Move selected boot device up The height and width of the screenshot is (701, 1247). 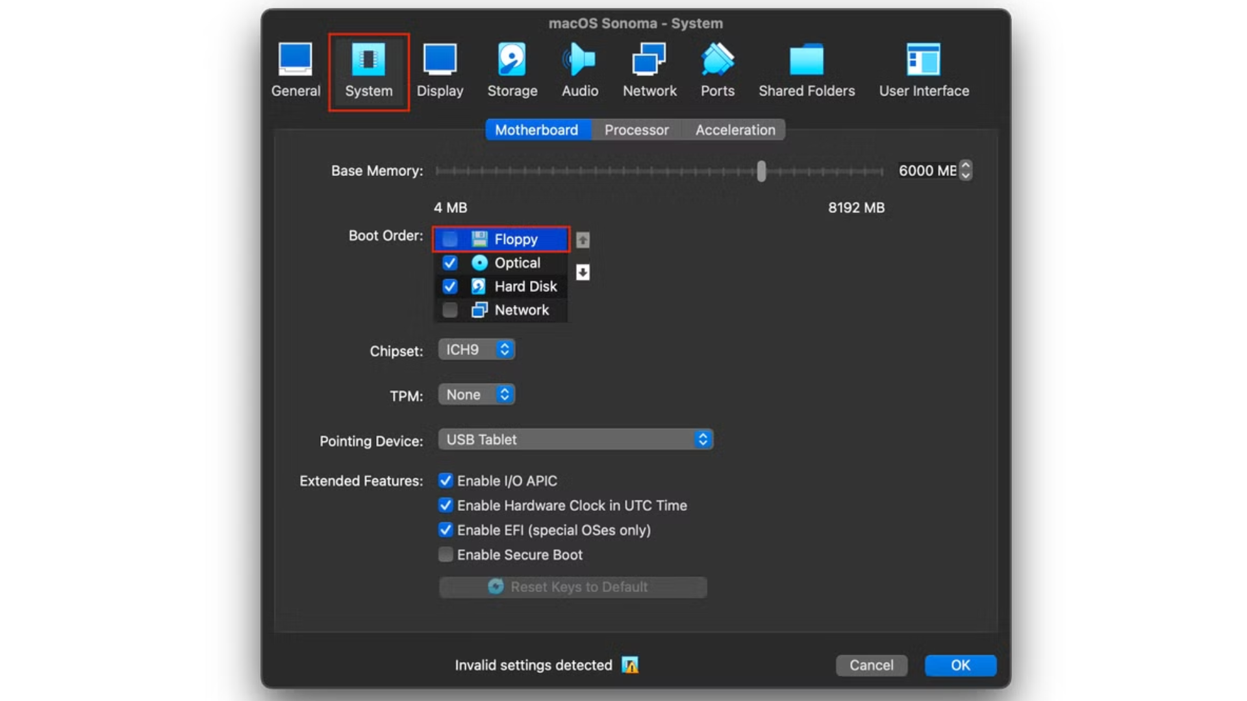click(x=583, y=240)
